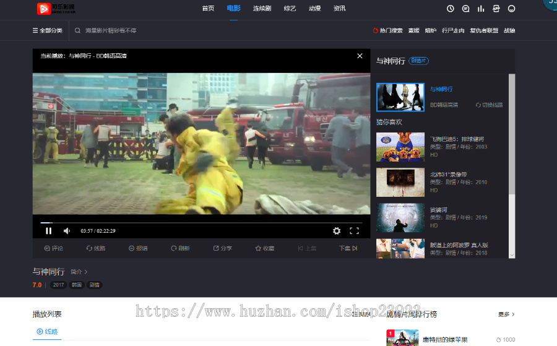Select the 线路 playlist tab
Screen dimensions: 557x346
(47, 332)
